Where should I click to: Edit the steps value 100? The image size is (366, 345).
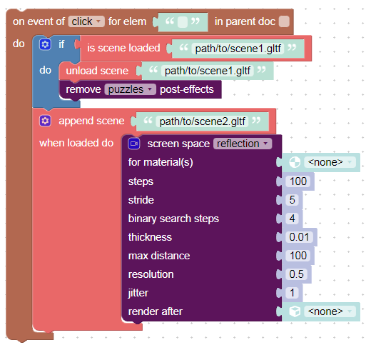point(298,181)
